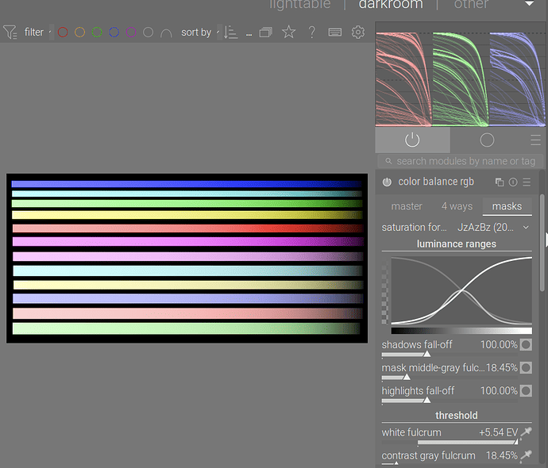Viewport: 548px width, 468px height.
Task: Toggle the red color label filter
Action: 63,33
